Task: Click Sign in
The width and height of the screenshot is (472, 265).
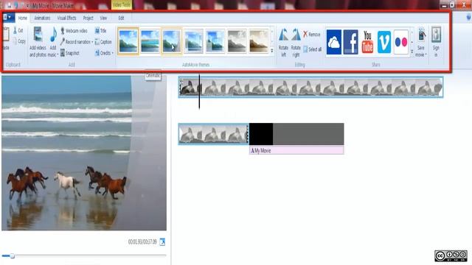Action: 436,42
